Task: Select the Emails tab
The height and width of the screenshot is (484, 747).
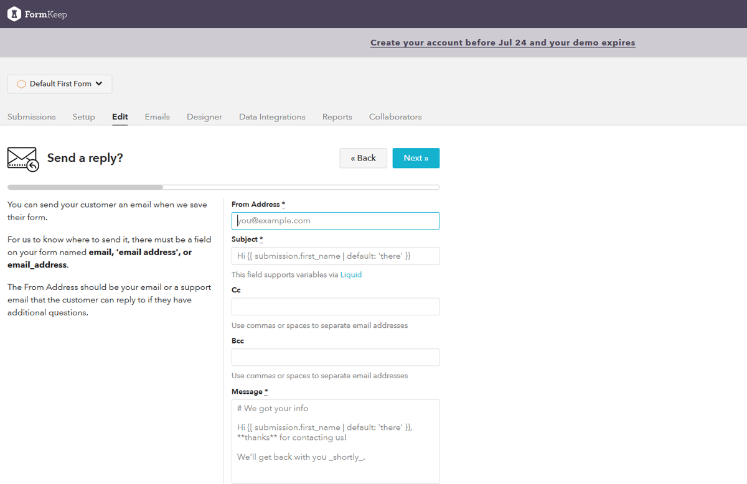Action: click(157, 116)
